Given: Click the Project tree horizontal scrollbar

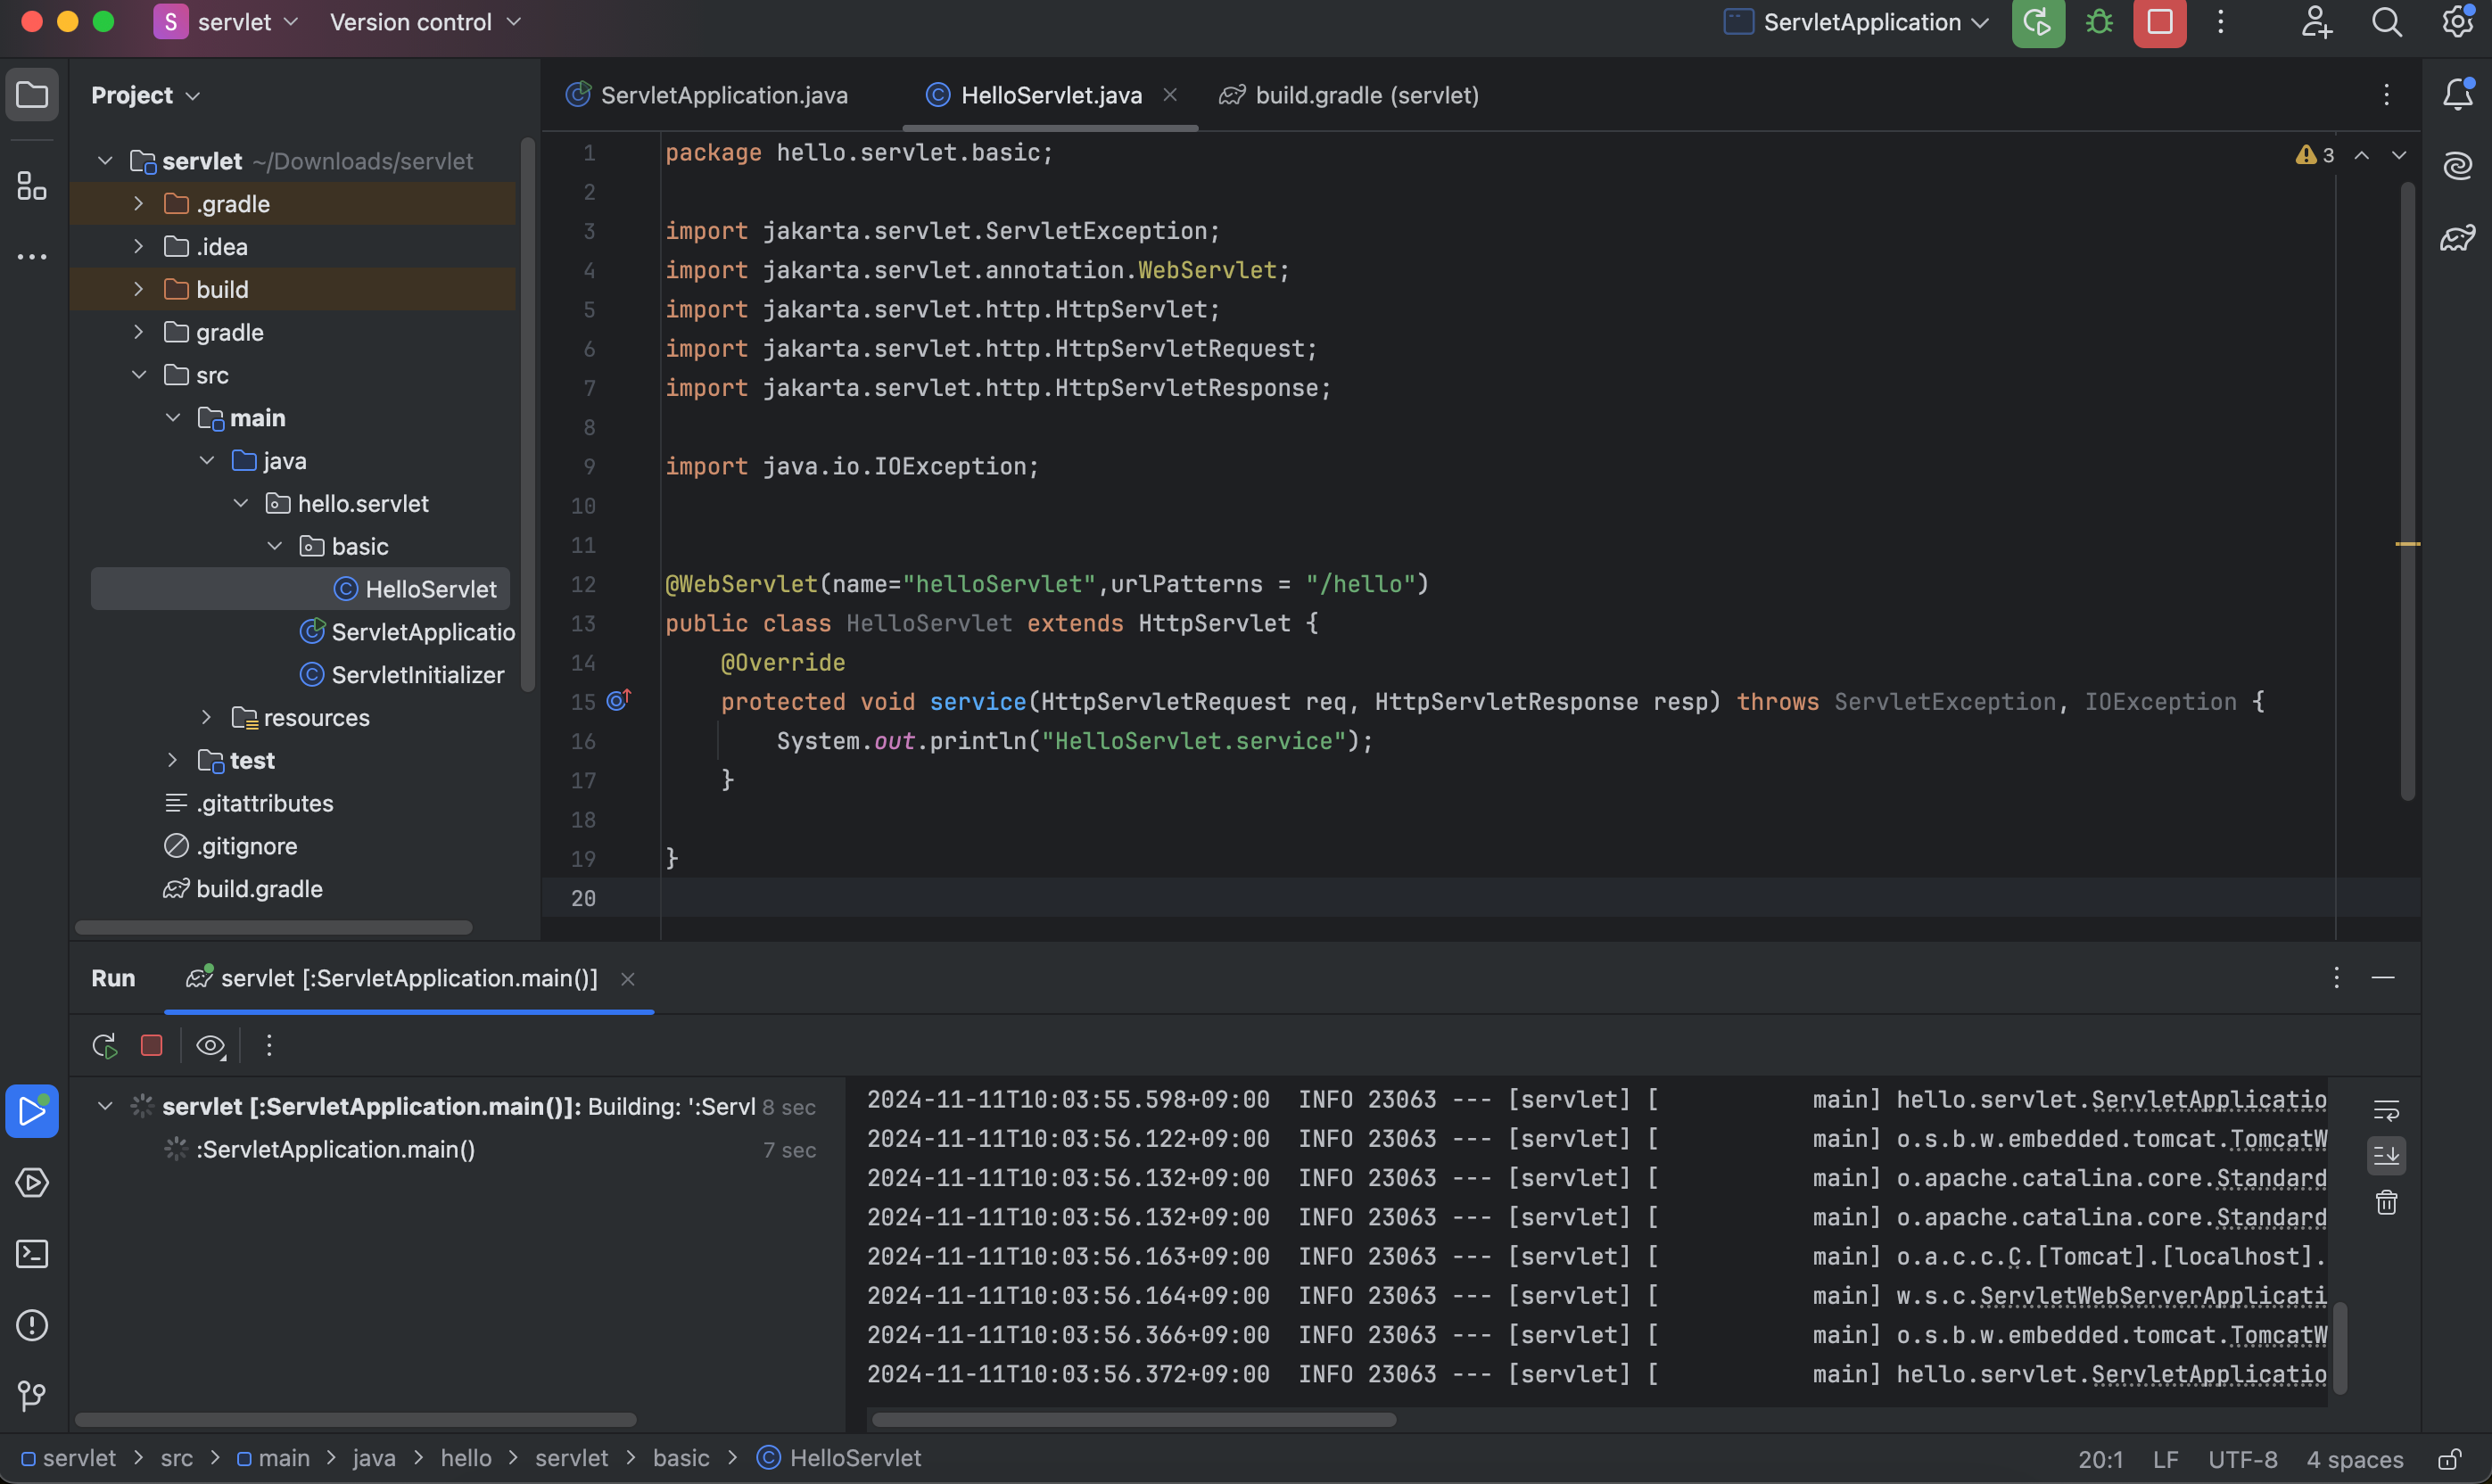Looking at the screenshot, I should pos(273,928).
